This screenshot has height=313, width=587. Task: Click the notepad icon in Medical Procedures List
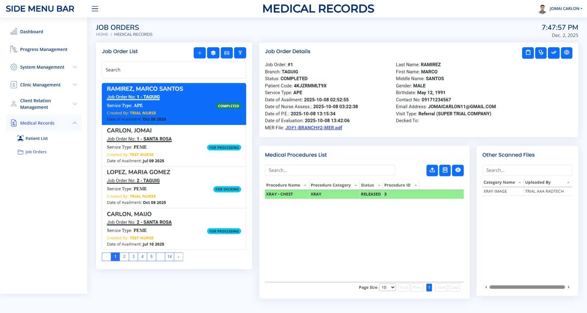pyautogui.click(x=445, y=170)
